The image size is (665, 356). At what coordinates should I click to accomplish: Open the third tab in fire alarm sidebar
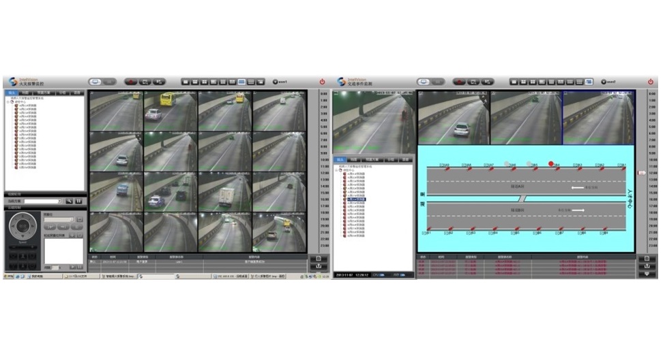(x=44, y=93)
